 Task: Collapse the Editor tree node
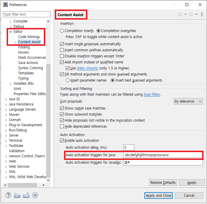click(x=11, y=32)
